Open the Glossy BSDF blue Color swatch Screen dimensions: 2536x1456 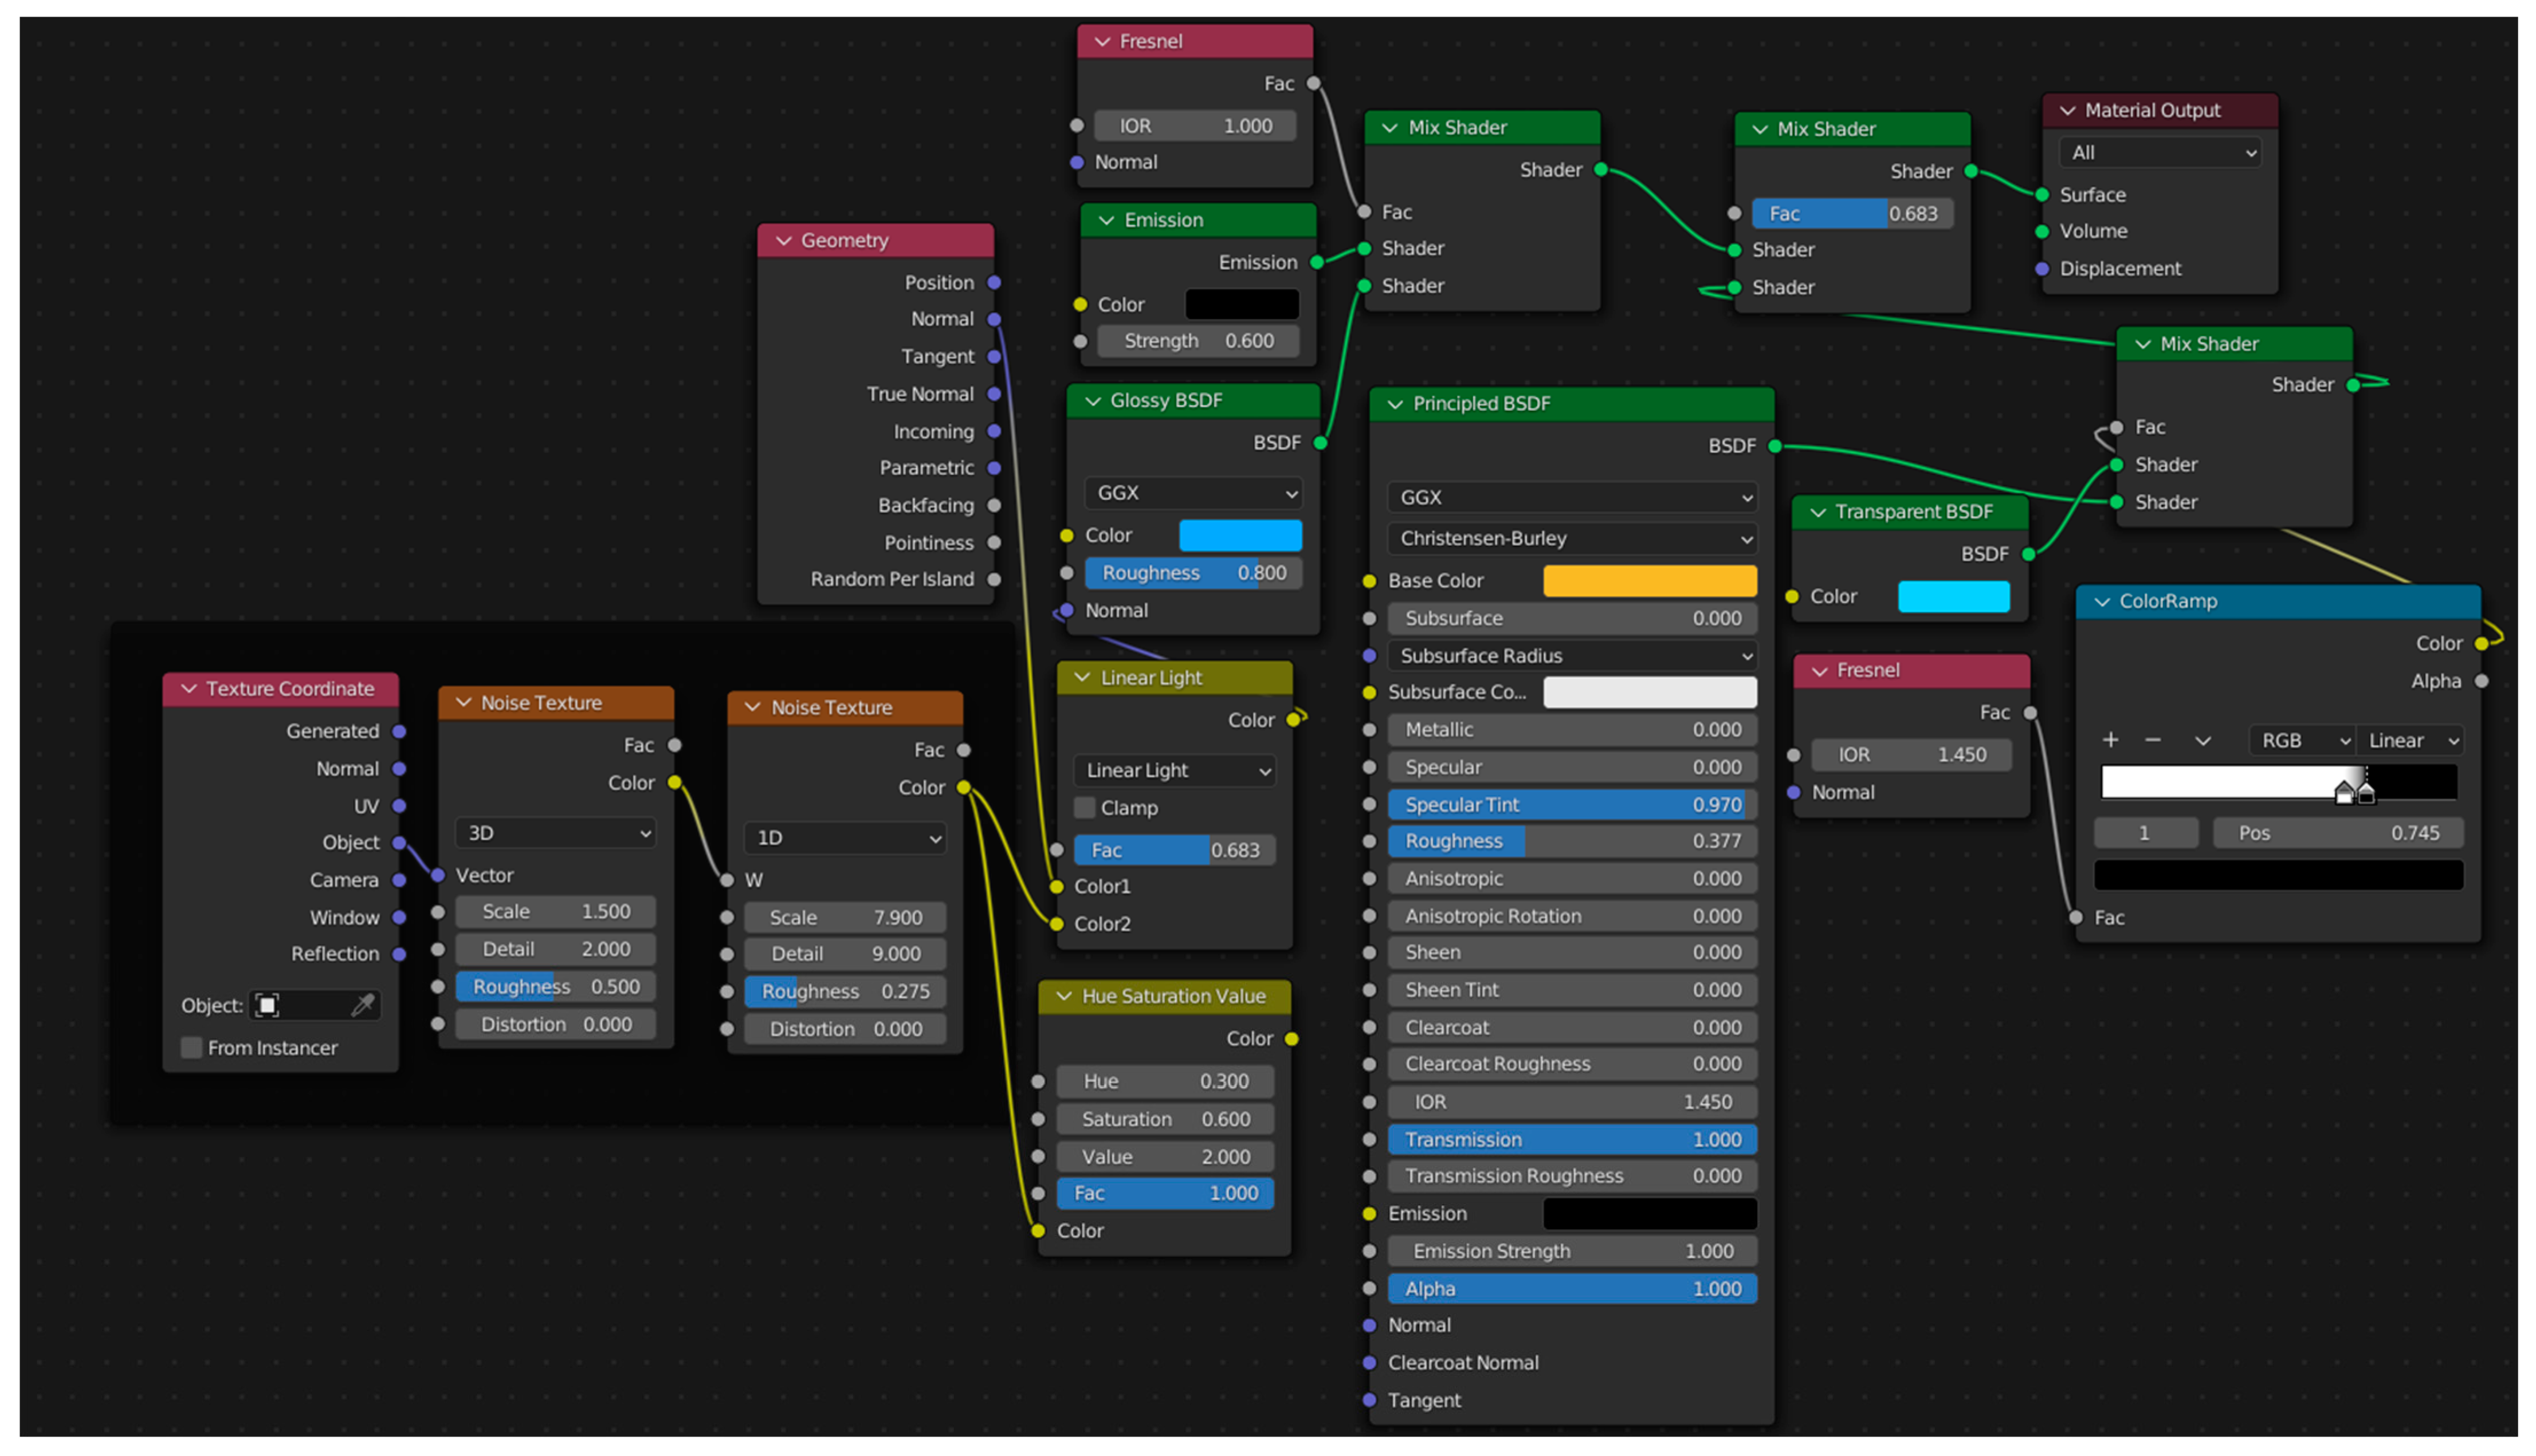click(x=1240, y=536)
